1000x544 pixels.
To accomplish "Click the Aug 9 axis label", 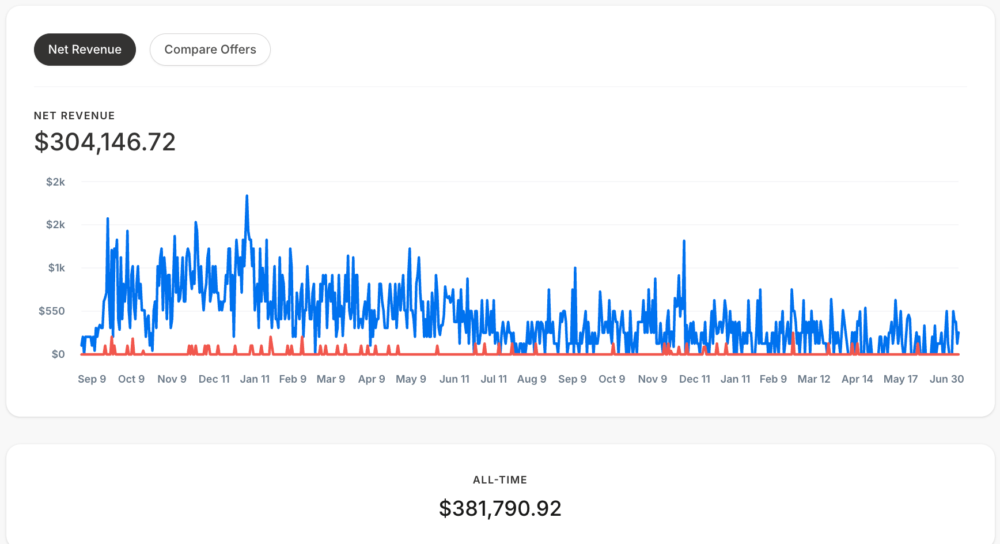I will point(532,379).
